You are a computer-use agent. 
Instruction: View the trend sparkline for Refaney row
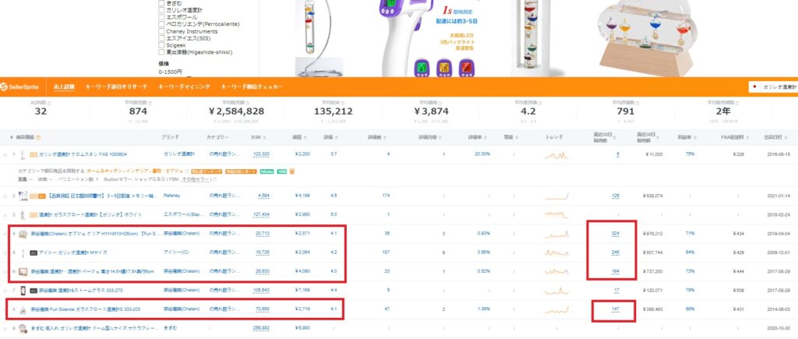[556, 196]
